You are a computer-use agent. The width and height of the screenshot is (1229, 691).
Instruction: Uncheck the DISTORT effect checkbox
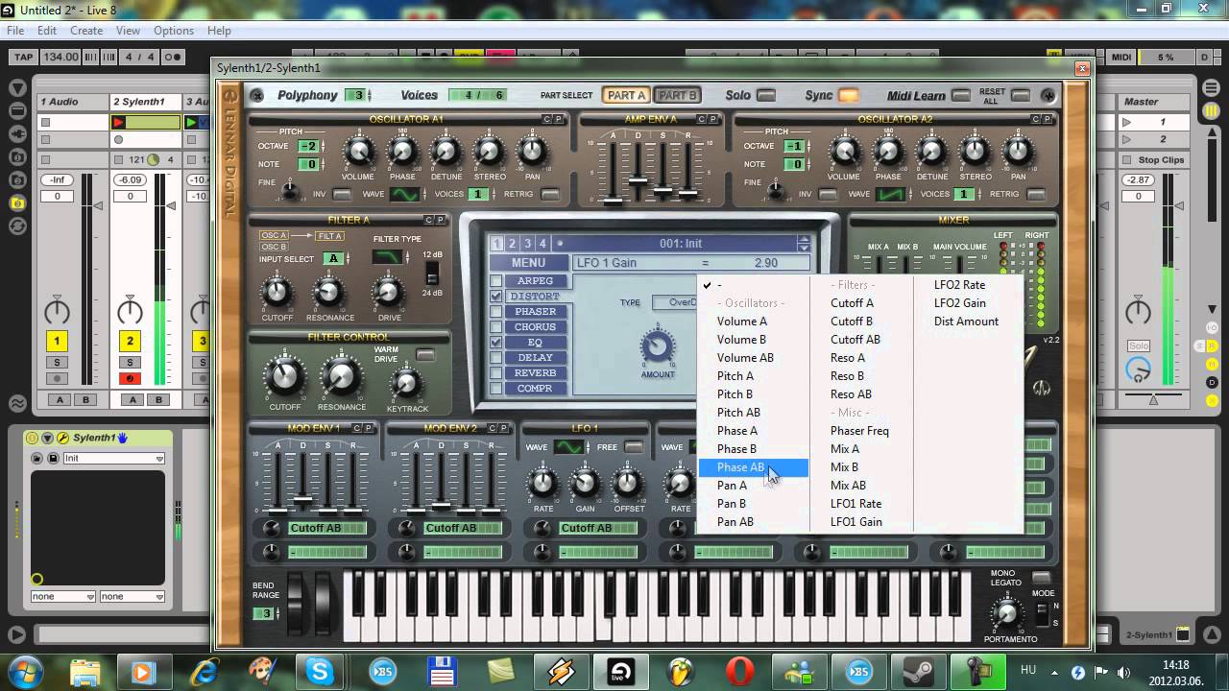tap(495, 297)
